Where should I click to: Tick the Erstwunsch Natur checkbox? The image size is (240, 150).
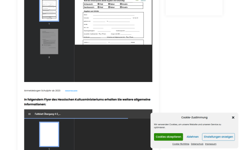pyautogui.click(x=109, y=4)
